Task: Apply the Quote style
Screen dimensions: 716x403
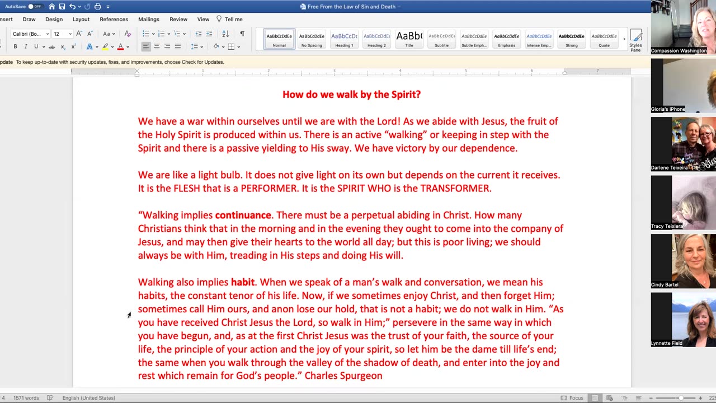Action: tap(604, 39)
